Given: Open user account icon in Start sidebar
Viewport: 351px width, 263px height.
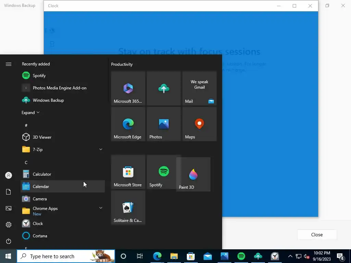Looking at the screenshot, I should coord(9,175).
